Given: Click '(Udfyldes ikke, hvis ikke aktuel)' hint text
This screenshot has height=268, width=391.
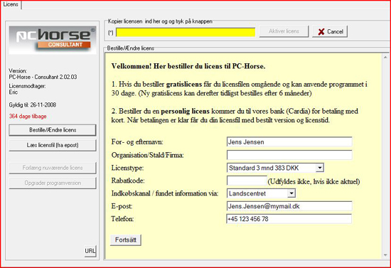Looking at the screenshot, I should pos(314,181).
